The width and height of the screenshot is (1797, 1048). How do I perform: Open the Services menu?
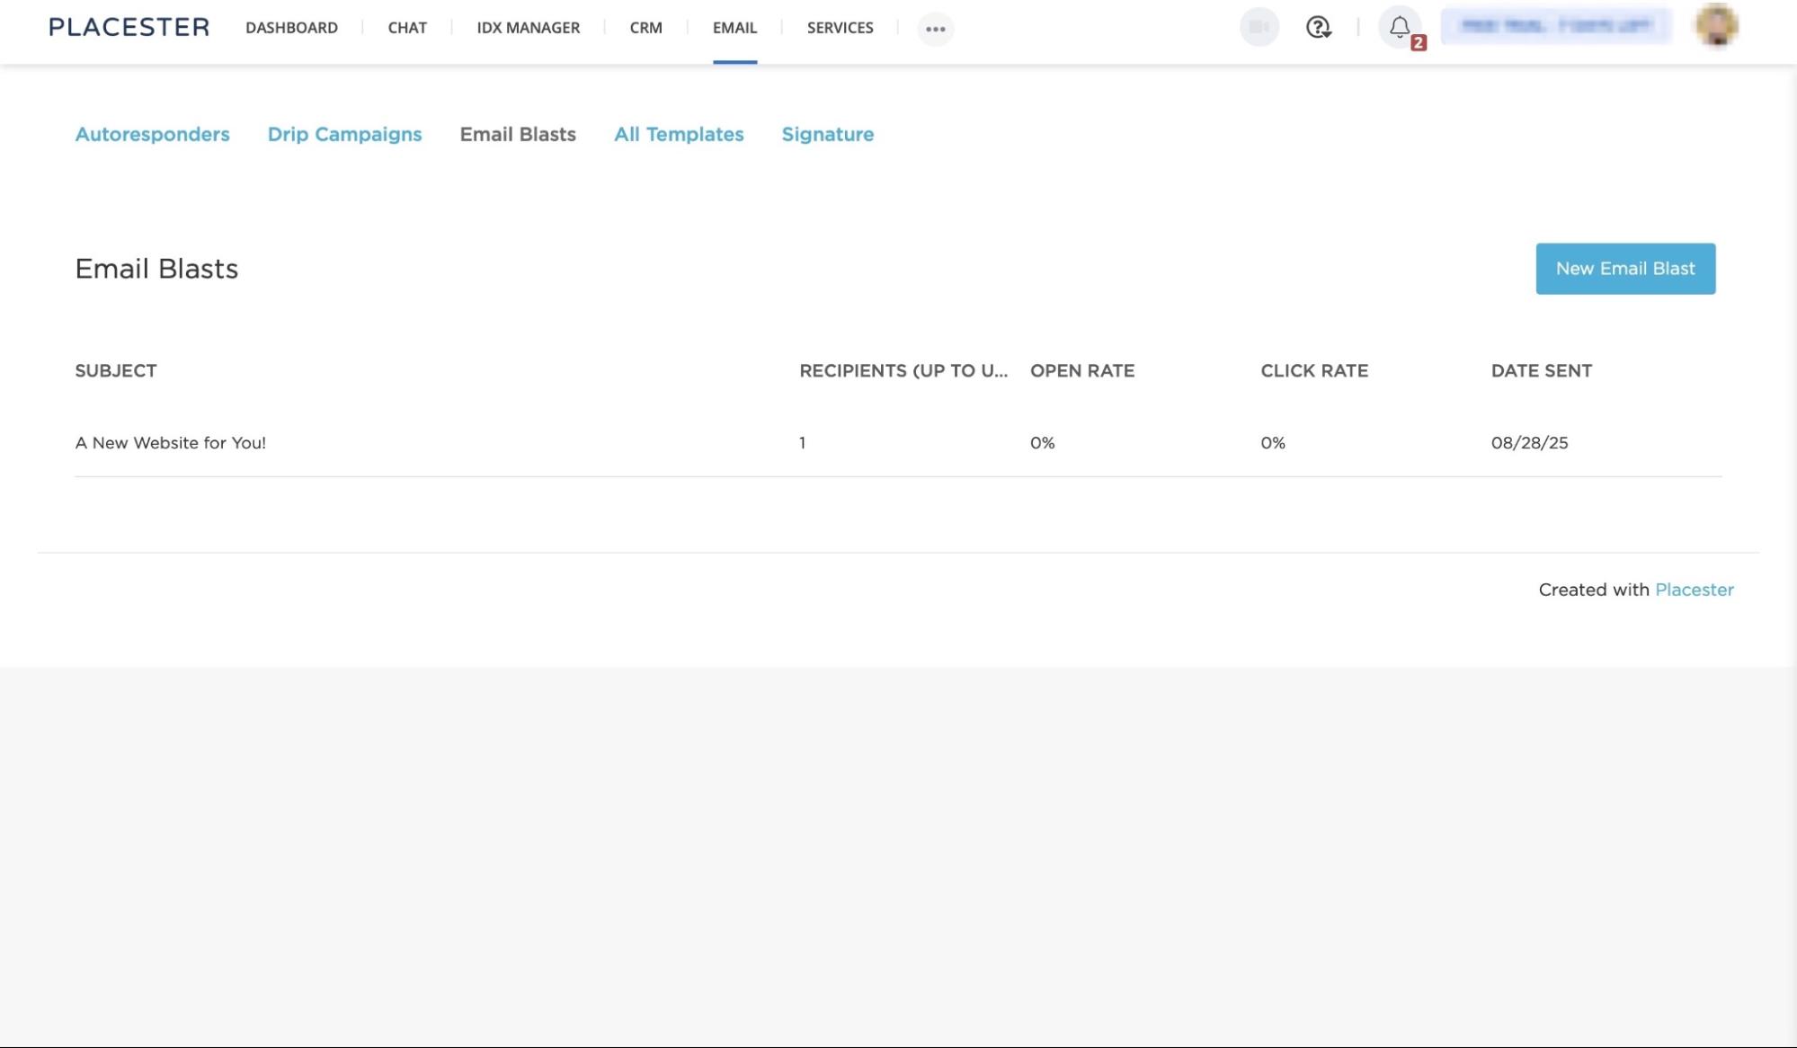(840, 28)
